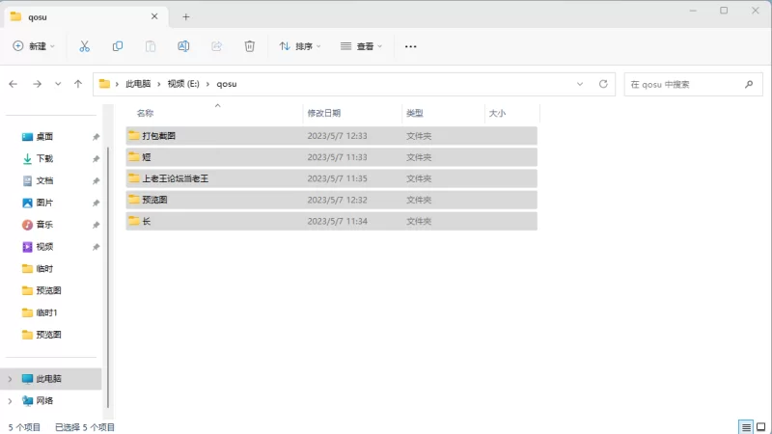Image resolution: width=772 pixels, height=434 pixels.
Task: Click the 在 qosu 中搜索 search box
Action: [685, 84]
